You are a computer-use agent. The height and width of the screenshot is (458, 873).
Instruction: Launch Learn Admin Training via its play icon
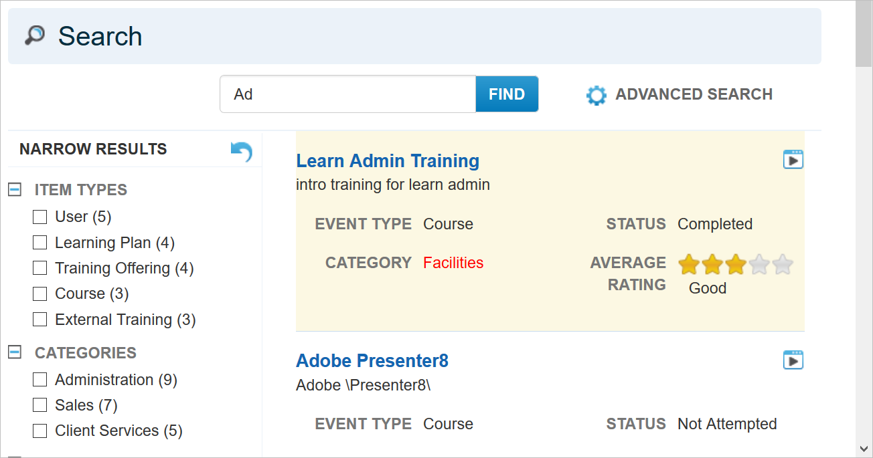coord(793,159)
